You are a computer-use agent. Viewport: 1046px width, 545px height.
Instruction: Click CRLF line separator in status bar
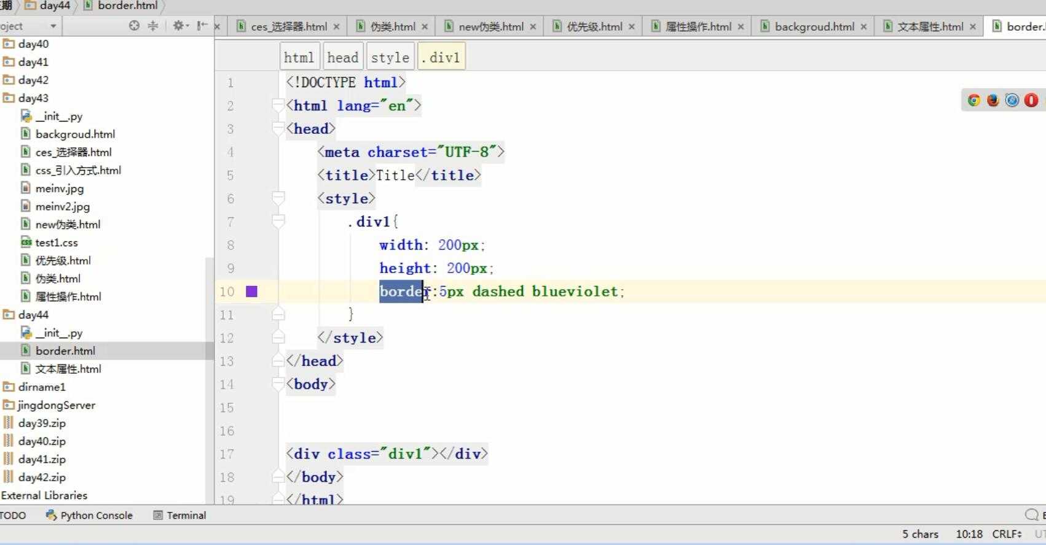tap(1007, 534)
